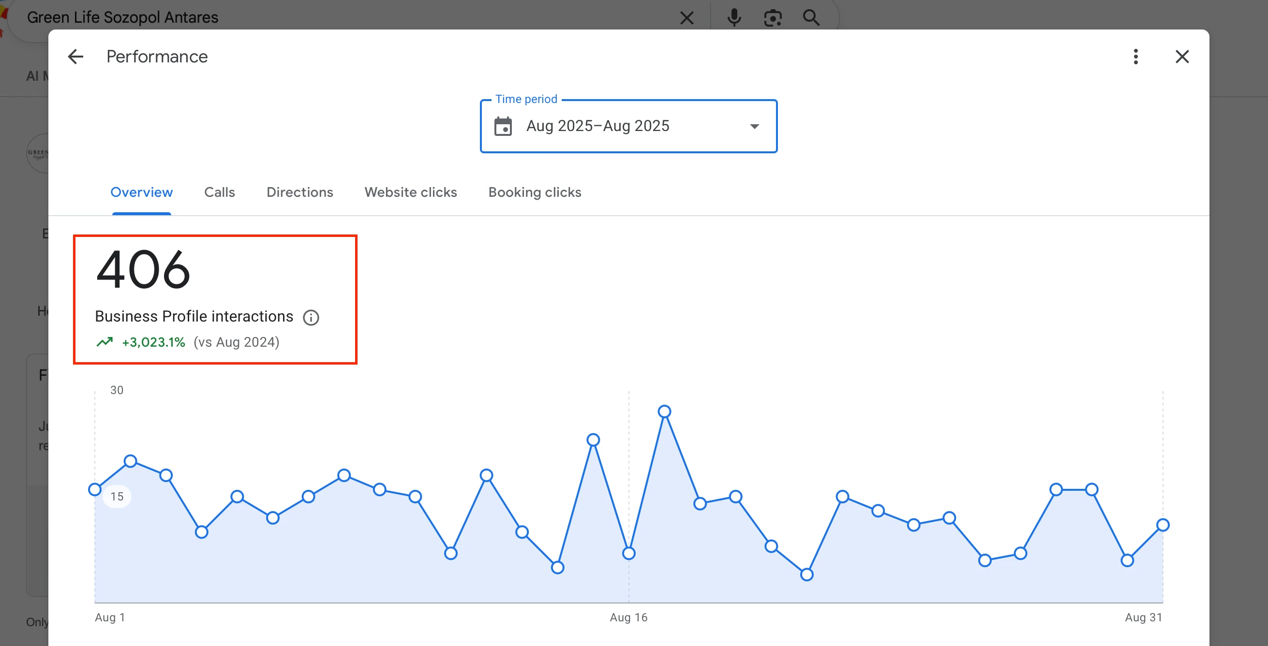Close the Performance dialog
The height and width of the screenshot is (646, 1268).
point(1182,57)
